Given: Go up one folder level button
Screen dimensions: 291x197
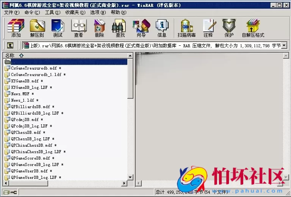Looking at the screenshot, I should pyautogui.click(x=10, y=45).
